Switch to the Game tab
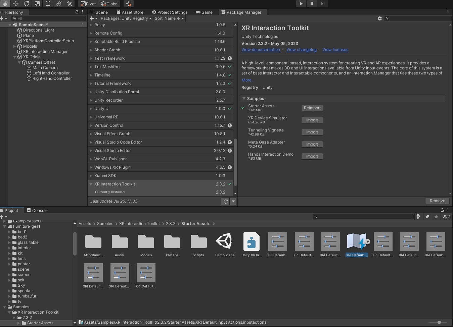This screenshot has width=453, height=327. (204, 12)
